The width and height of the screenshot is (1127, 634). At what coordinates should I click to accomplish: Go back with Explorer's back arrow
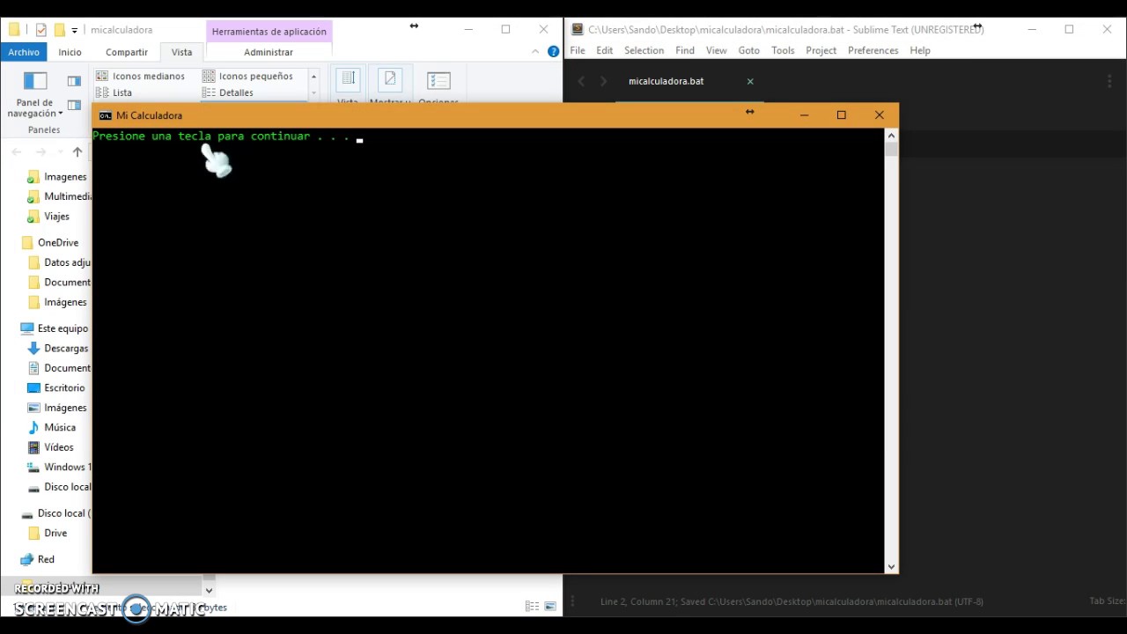click(x=17, y=151)
